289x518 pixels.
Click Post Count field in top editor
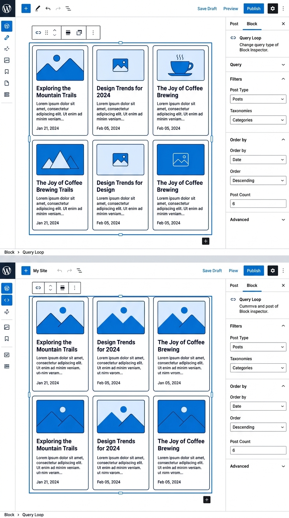pyautogui.click(x=258, y=204)
